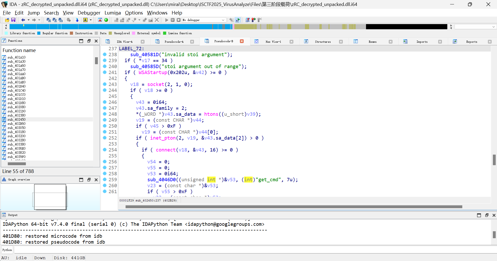Close the Pseudocode-B tab
497x261 pixels.
(242, 41)
